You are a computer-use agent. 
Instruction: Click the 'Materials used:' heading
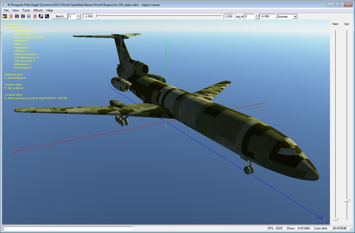click(x=14, y=74)
